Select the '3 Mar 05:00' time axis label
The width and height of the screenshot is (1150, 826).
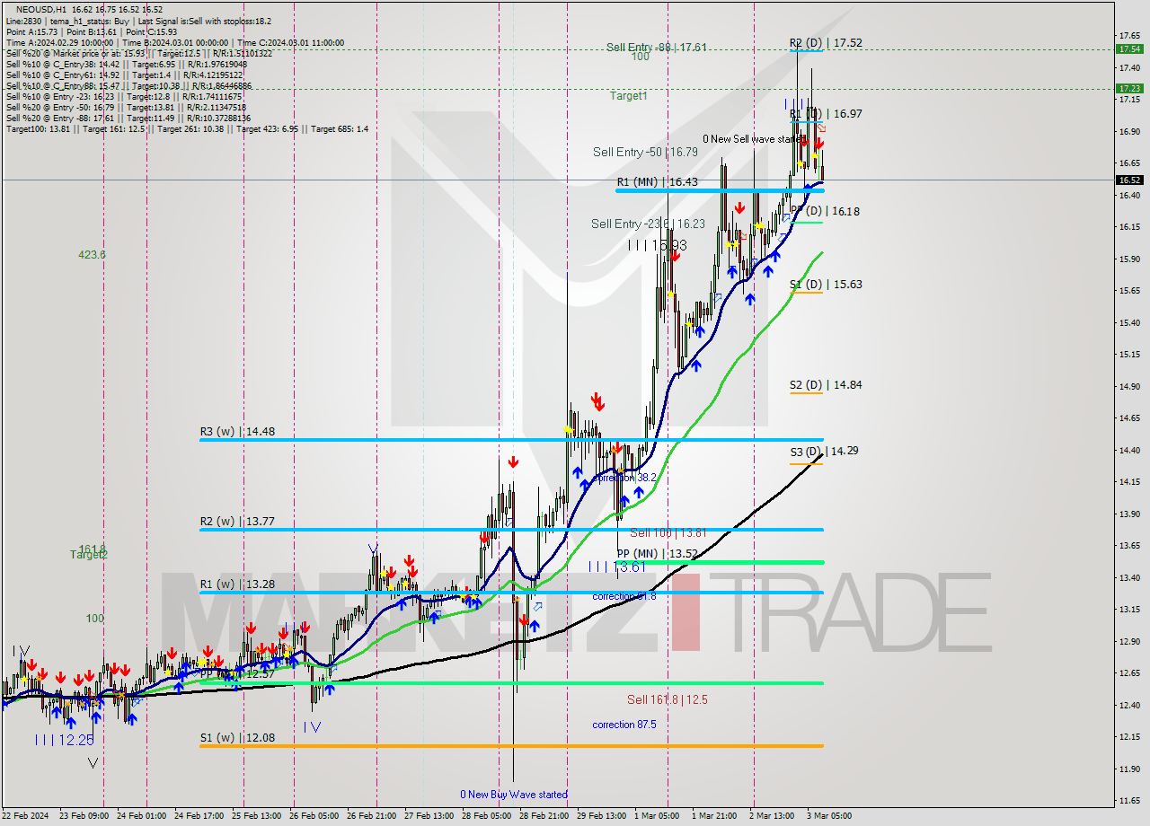(x=828, y=816)
